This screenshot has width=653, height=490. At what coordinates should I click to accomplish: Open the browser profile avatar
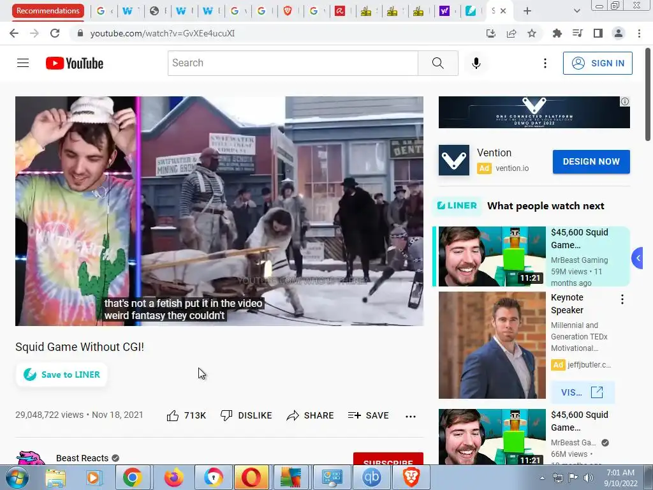tap(619, 33)
